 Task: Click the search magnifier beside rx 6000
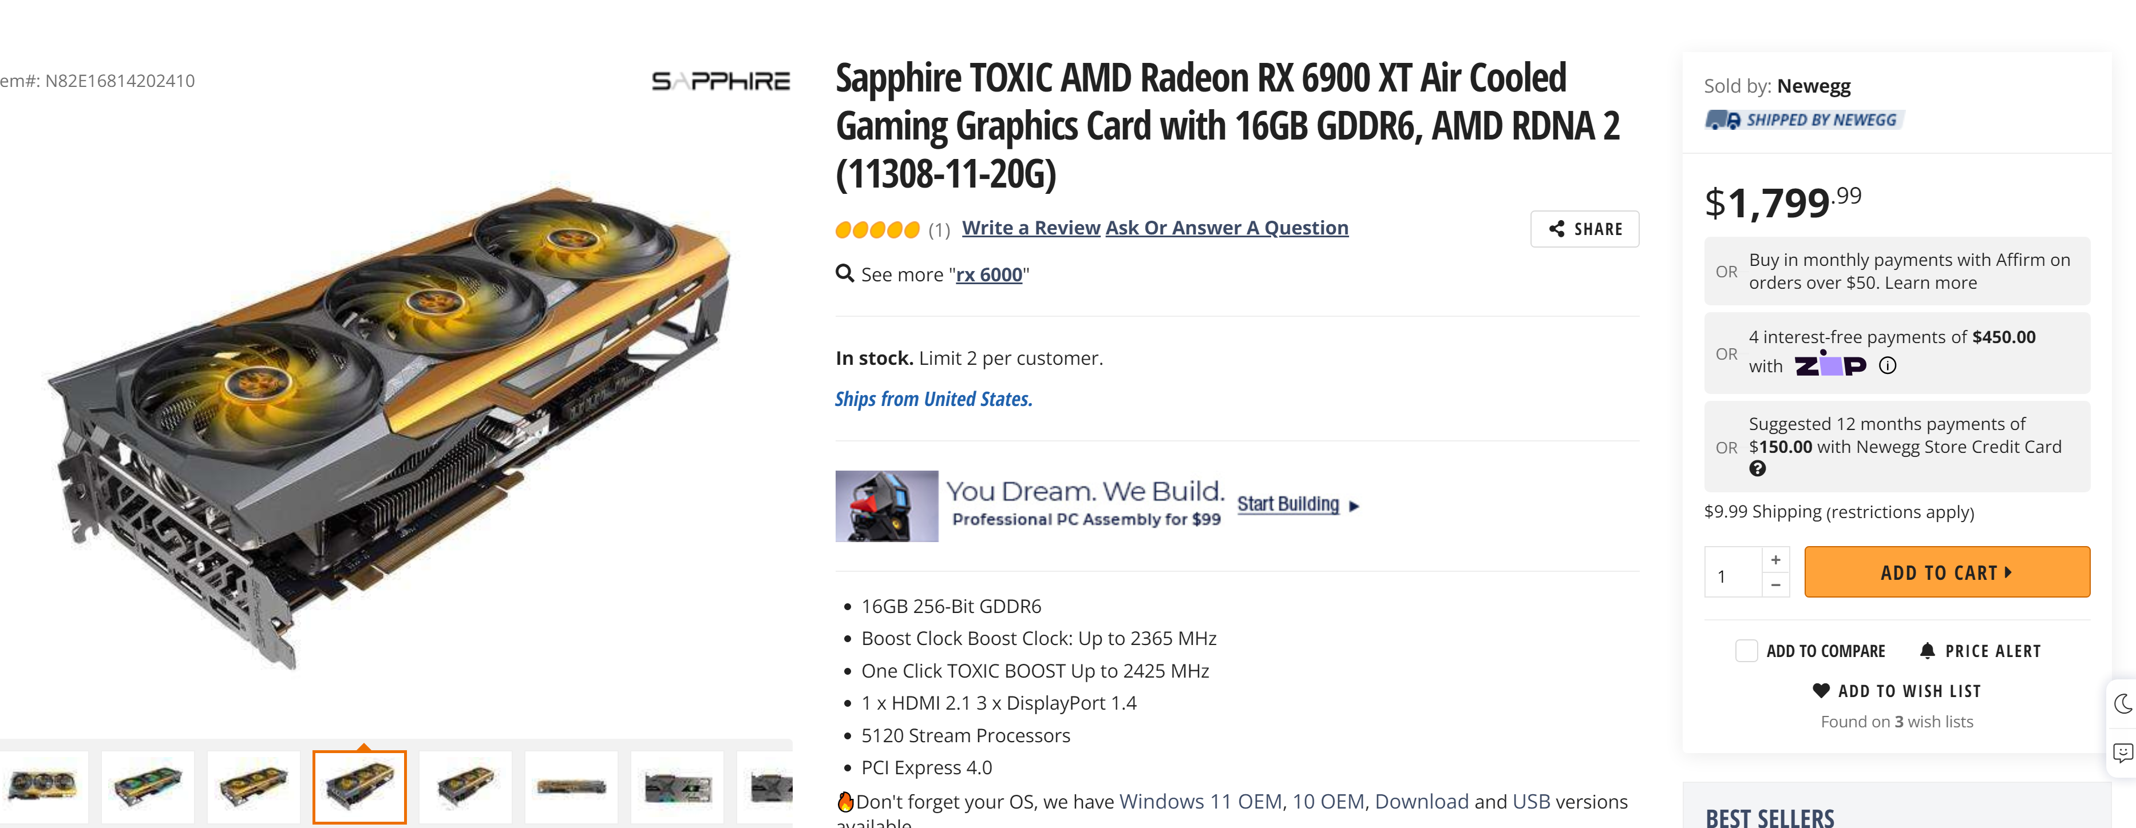pyautogui.click(x=844, y=273)
